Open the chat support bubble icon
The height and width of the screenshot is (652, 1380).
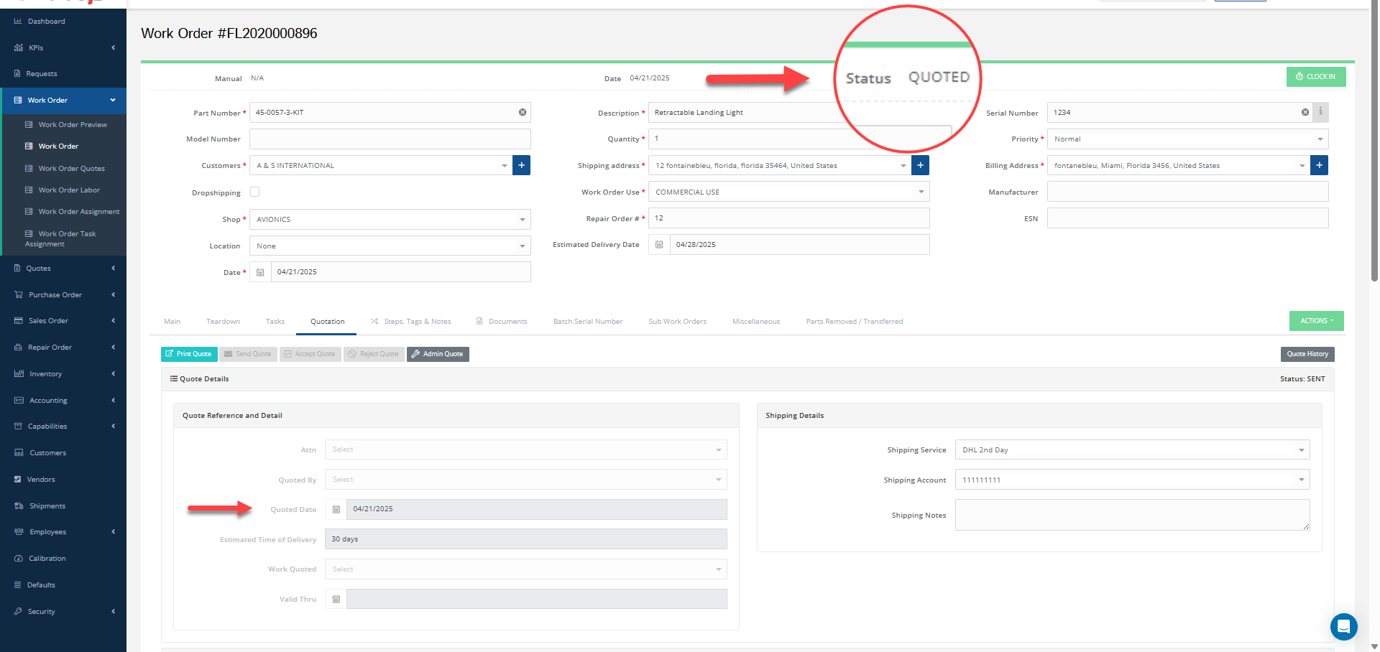coord(1343,626)
